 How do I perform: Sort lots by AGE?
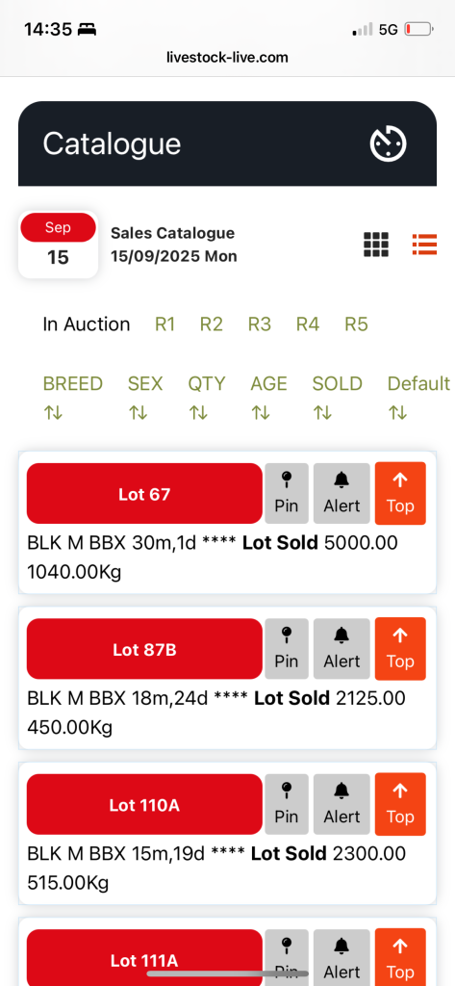[269, 397]
